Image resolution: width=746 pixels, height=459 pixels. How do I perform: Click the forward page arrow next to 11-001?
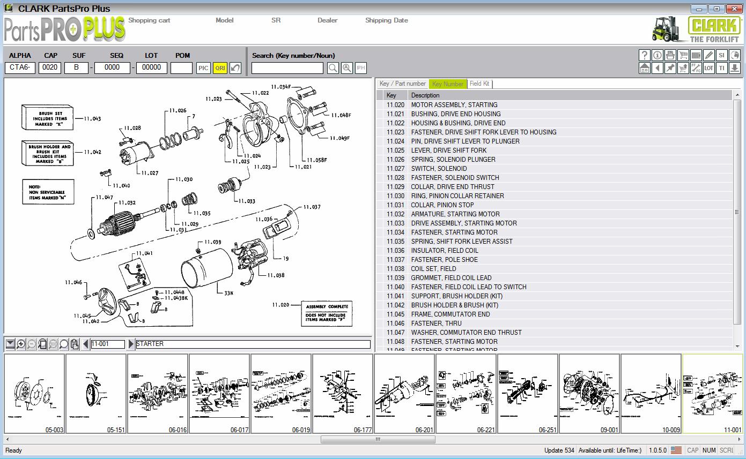(x=131, y=343)
